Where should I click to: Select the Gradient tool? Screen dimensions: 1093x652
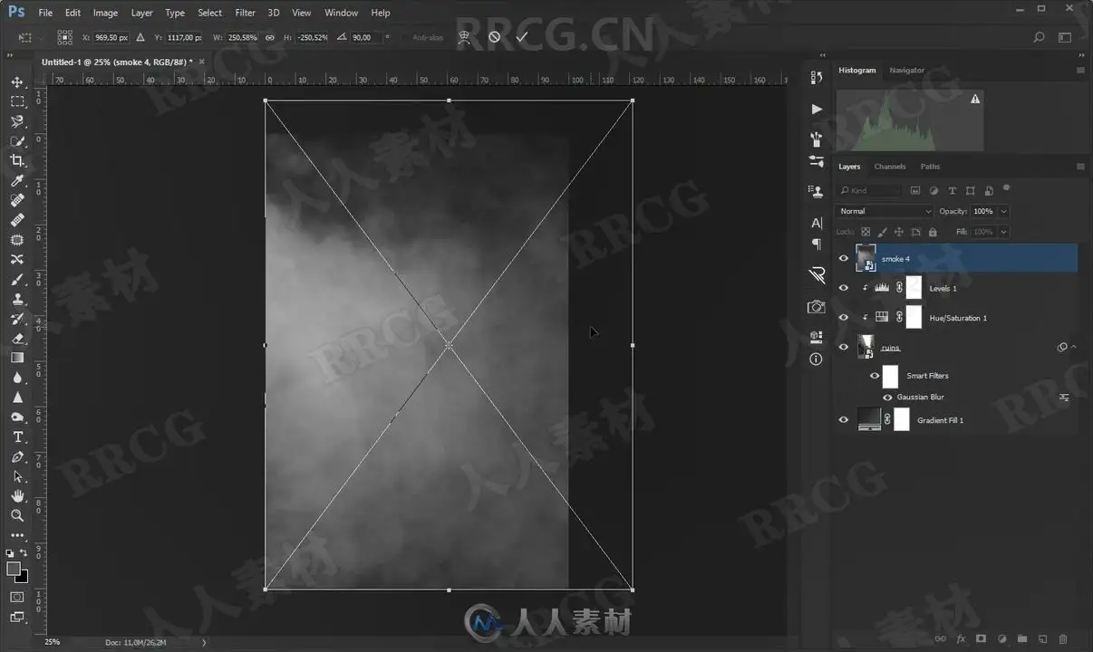(x=17, y=358)
